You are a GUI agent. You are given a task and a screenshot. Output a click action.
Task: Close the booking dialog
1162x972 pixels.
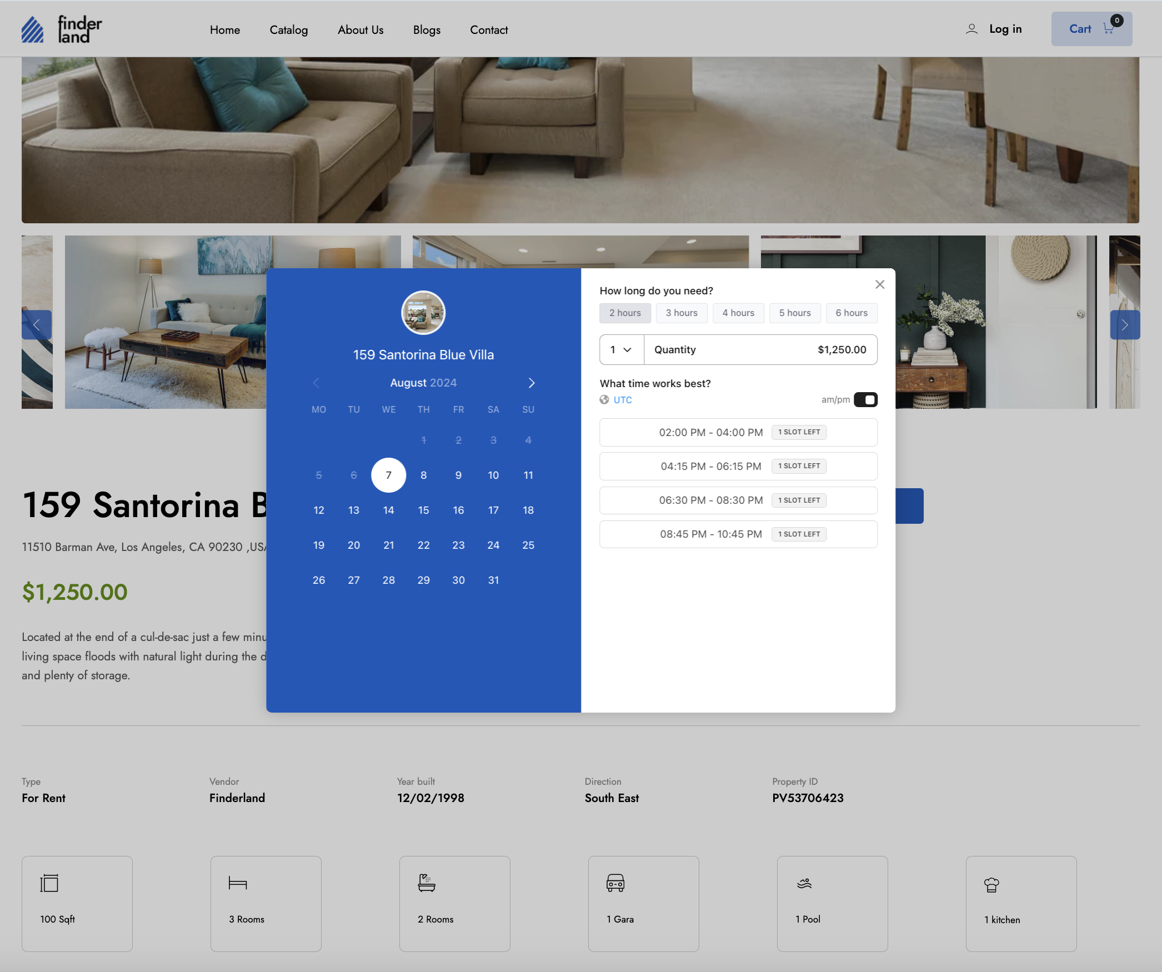[x=880, y=284]
